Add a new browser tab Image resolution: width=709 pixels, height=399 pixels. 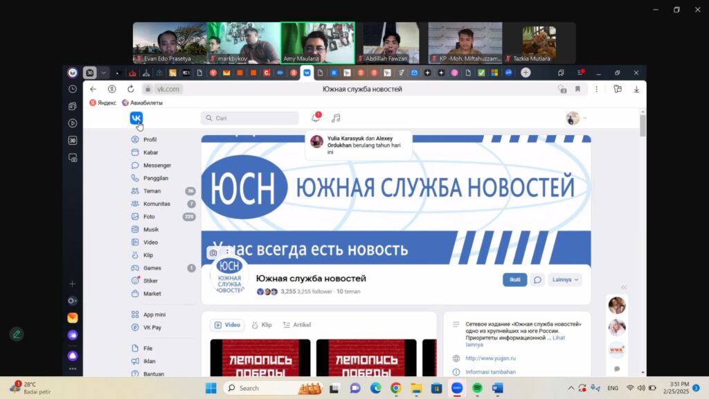[x=526, y=72]
